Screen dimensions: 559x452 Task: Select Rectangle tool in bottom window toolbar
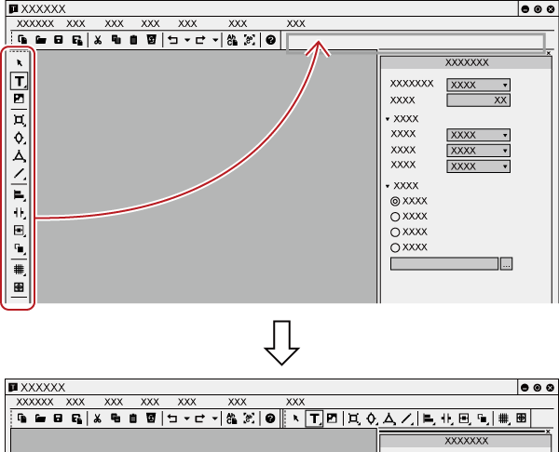coord(353,419)
